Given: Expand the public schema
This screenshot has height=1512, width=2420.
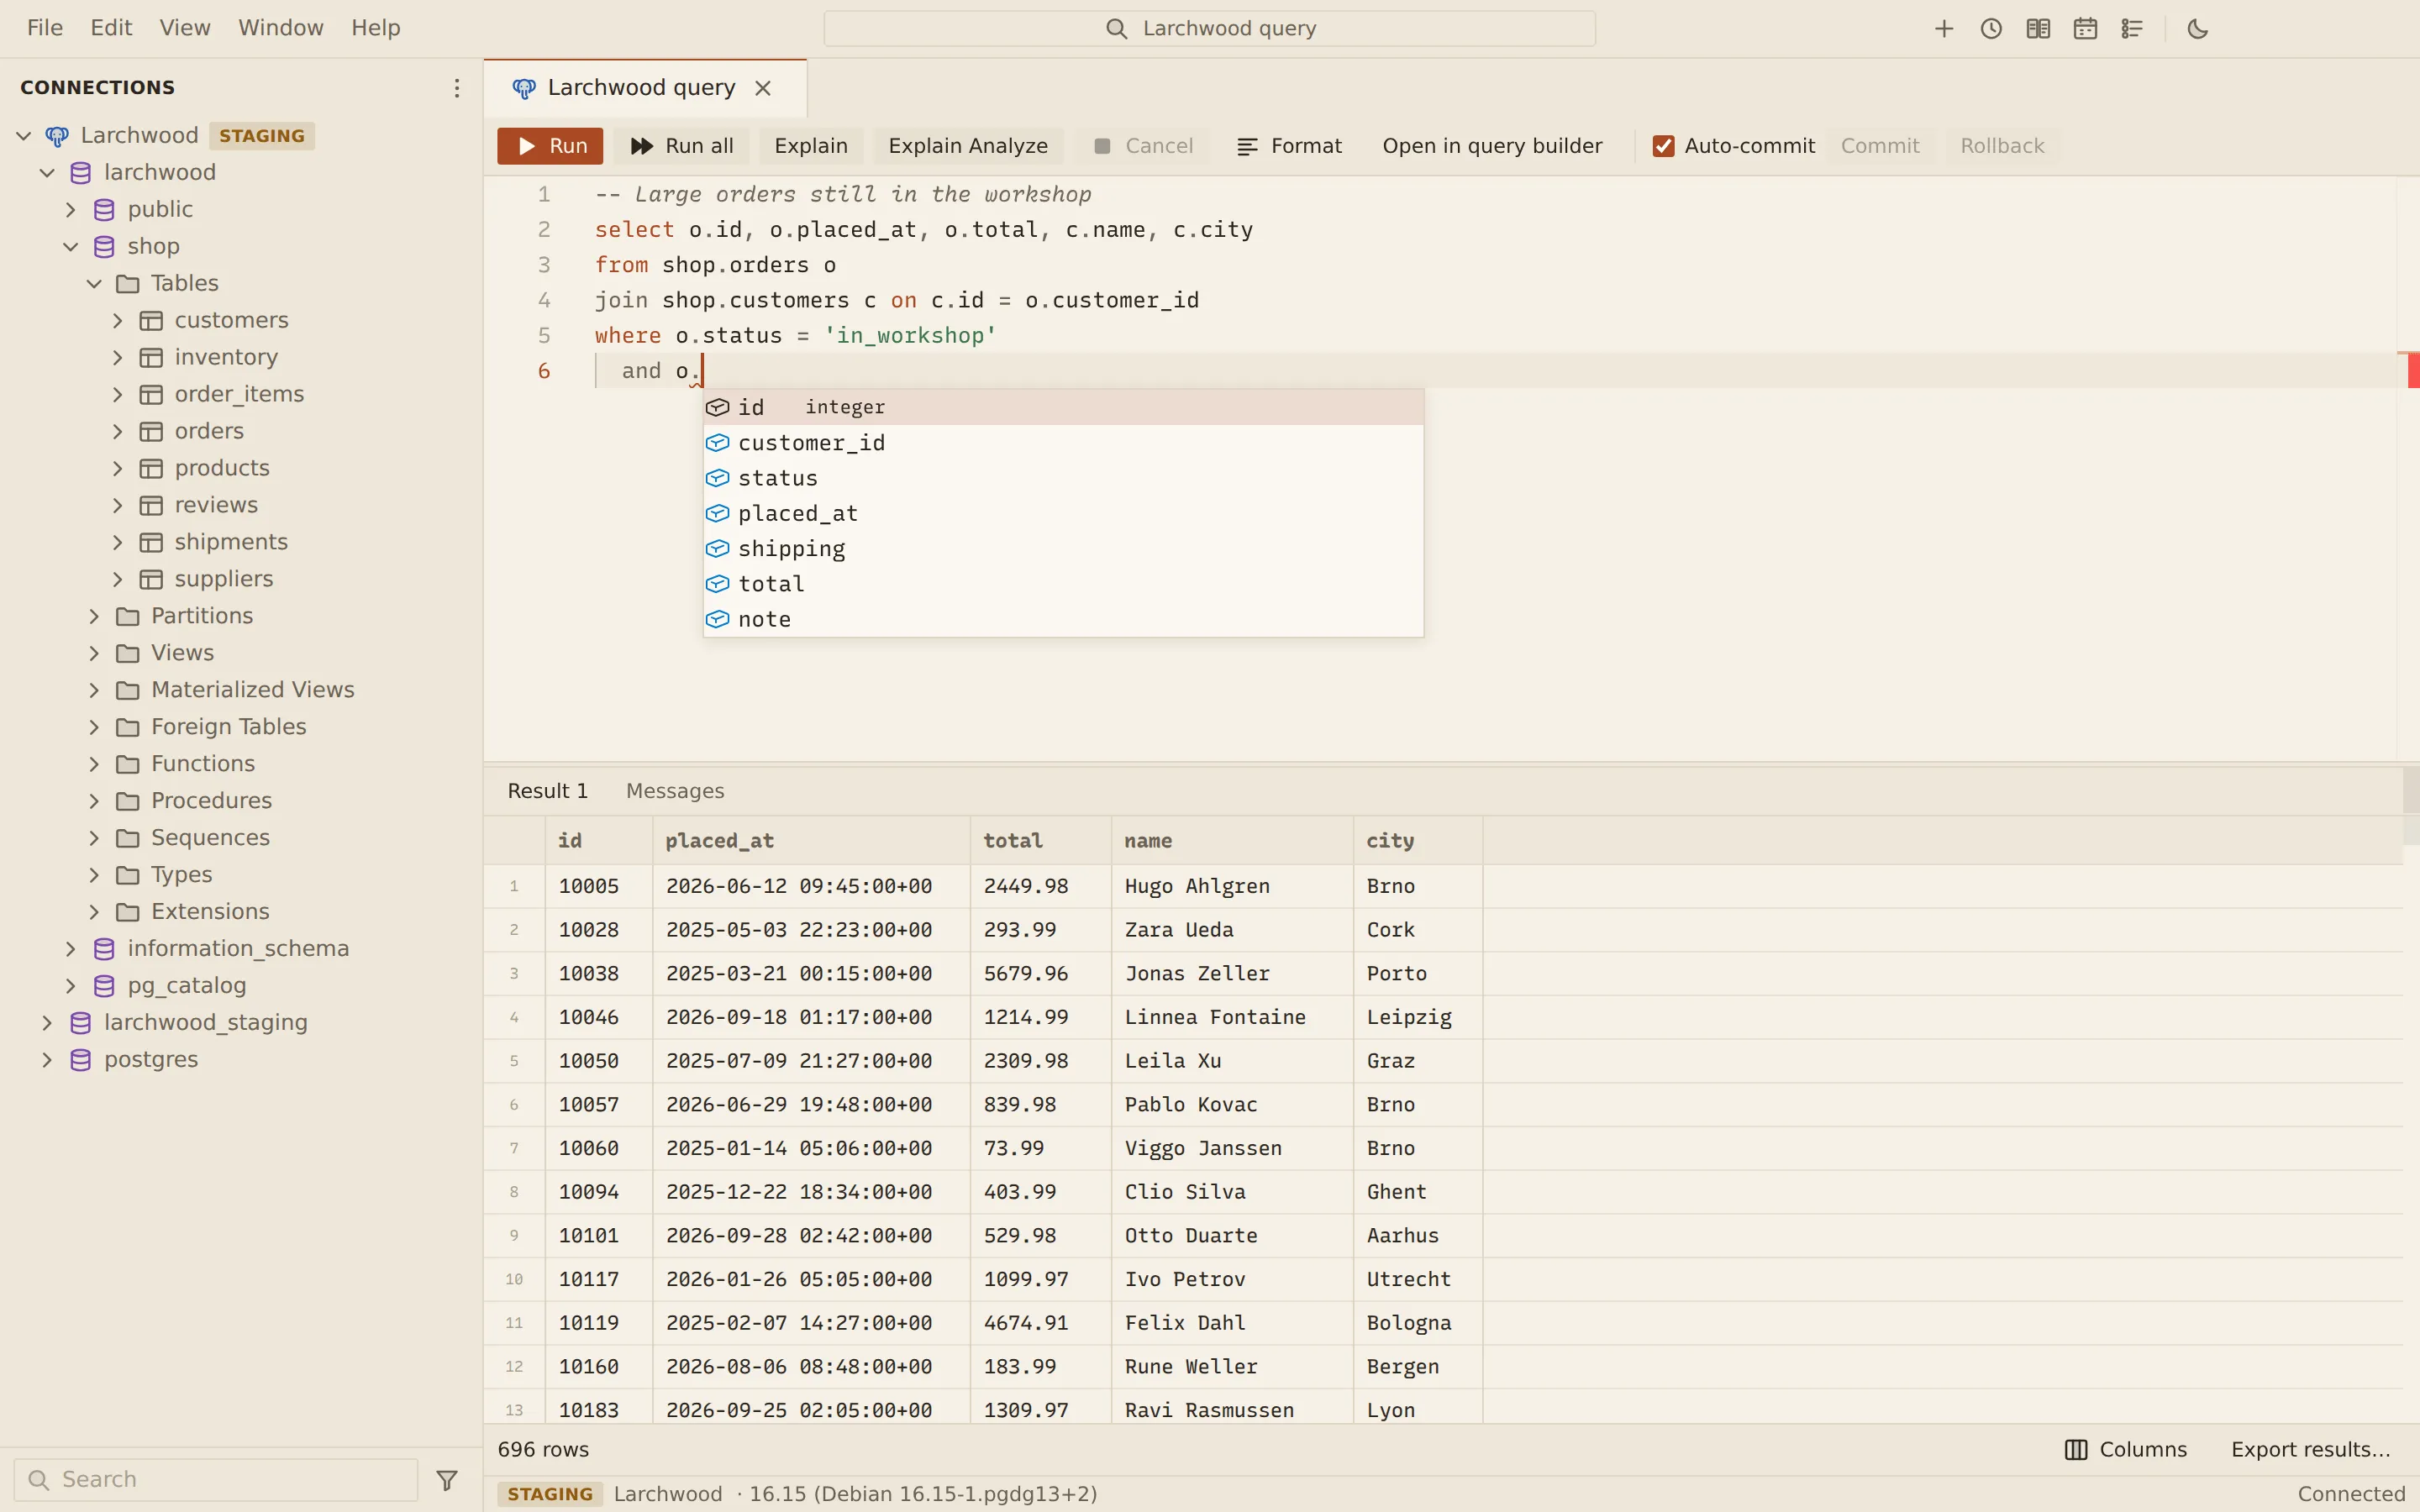Looking at the screenshot, I should pyautogui.click(x=71, y=210).
